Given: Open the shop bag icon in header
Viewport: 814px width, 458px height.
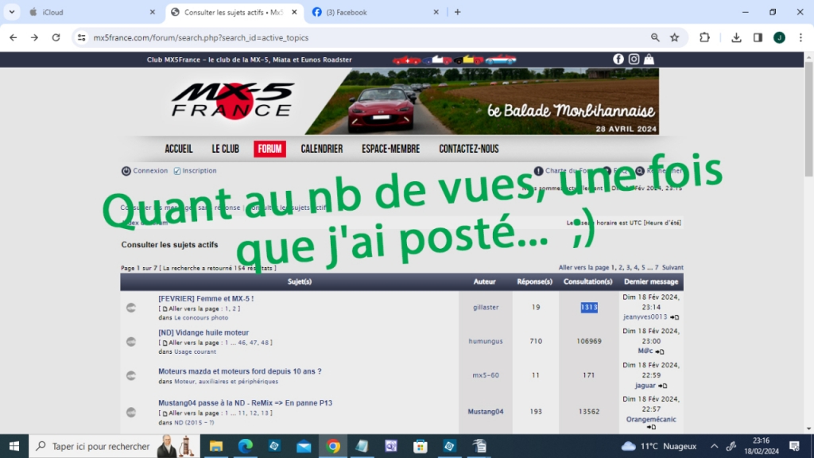Looking at the screenshot, I should click(x=649, y=59).
